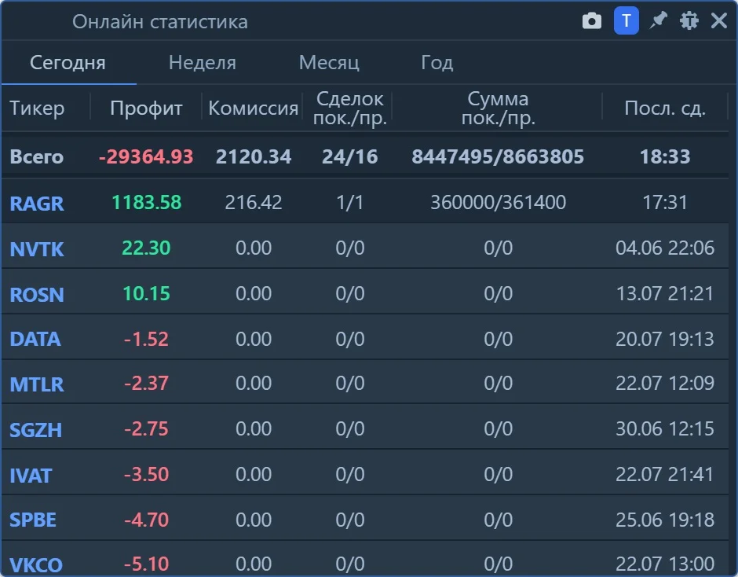Open the IVAT ticker
This screenshot has height=577, width=738.
click(31, 475)
